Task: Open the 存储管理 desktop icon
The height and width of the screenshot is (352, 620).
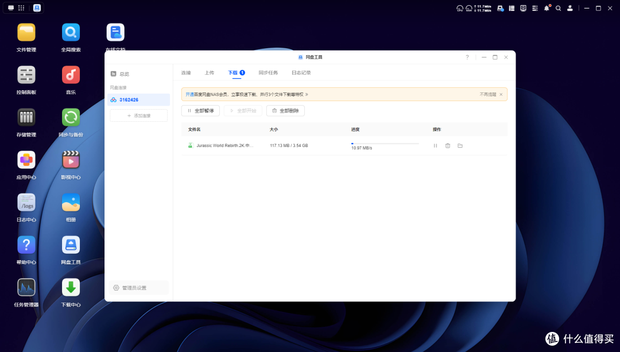Action: (26, 118)
